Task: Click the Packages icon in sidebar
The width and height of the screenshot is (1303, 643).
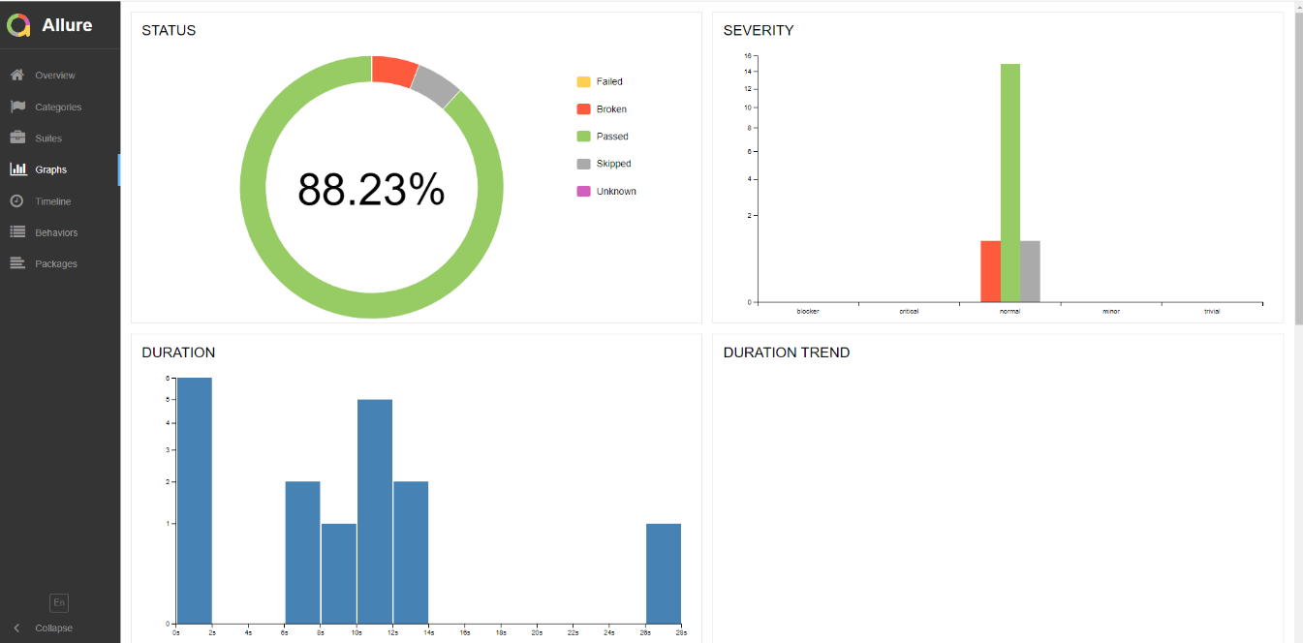Action: [17, 263]
